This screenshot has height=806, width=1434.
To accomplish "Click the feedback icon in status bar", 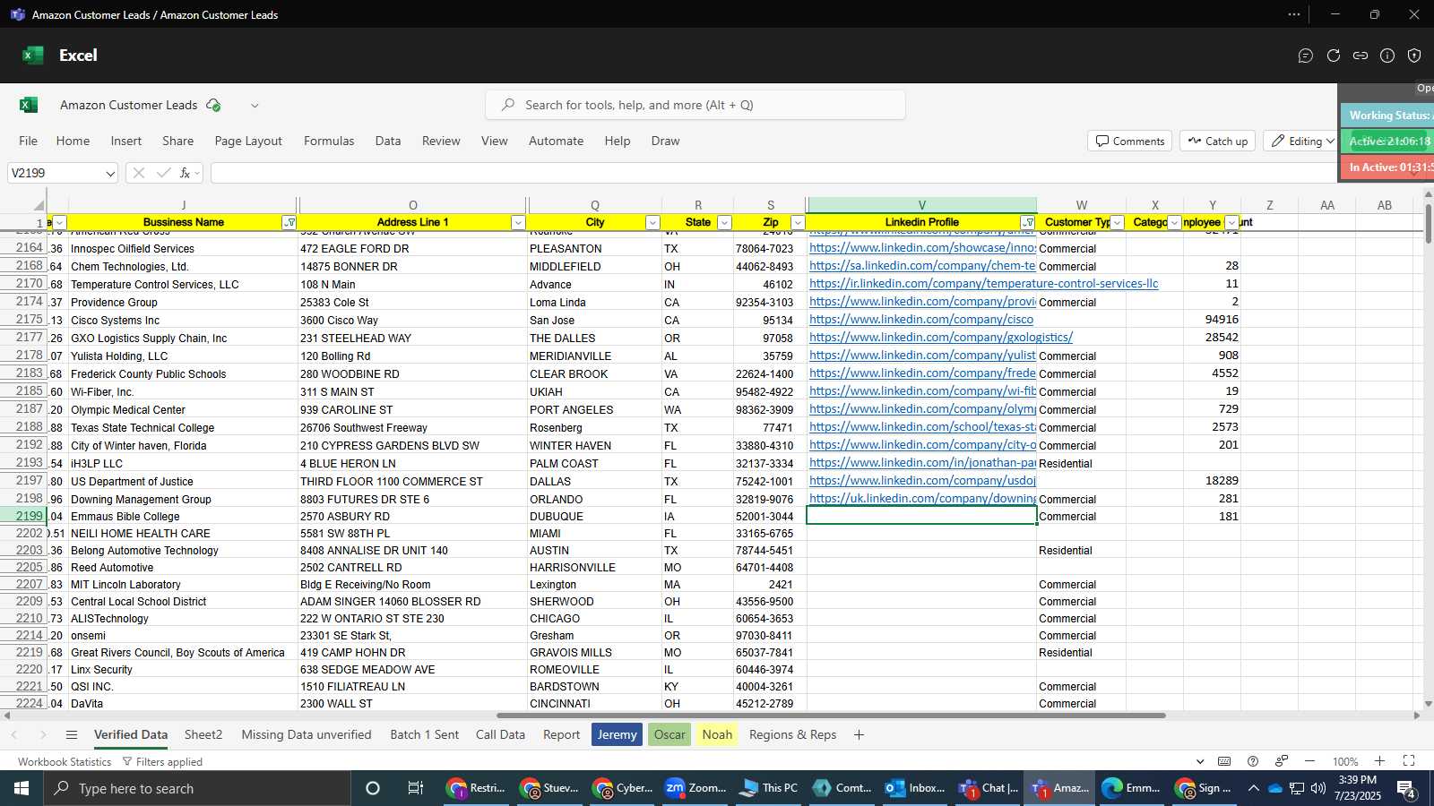I will 1282,761.
